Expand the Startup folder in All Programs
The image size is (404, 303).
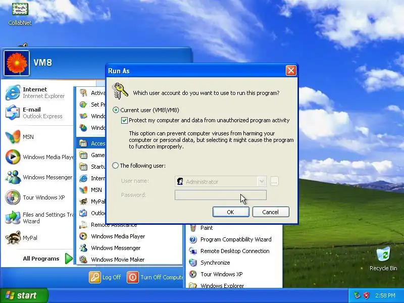91,167
